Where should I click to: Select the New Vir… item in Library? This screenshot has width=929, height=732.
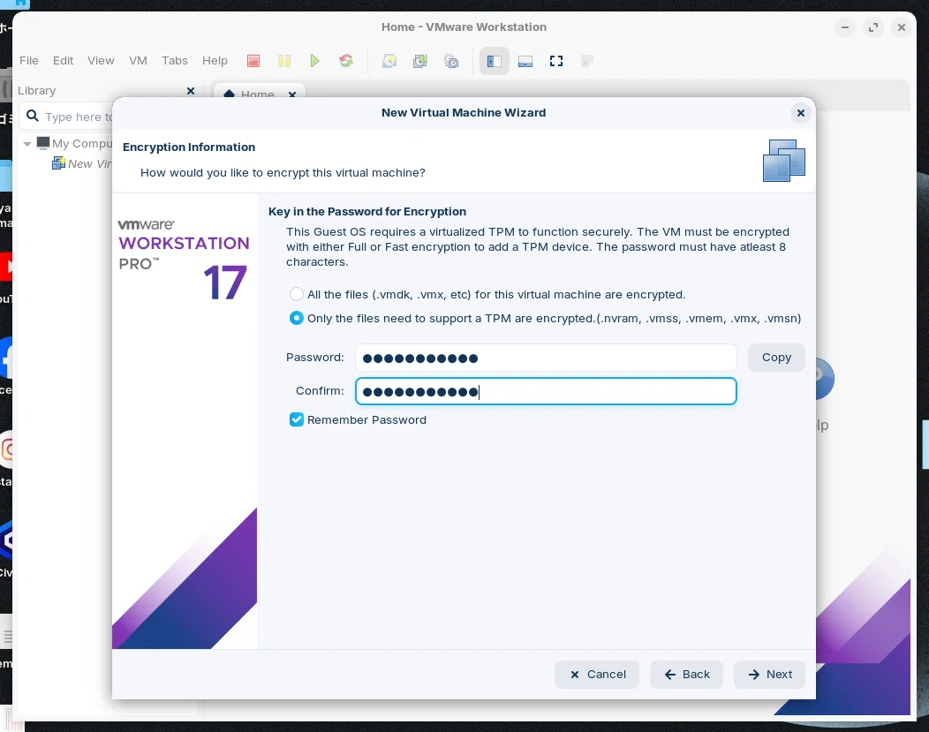point(89,163)
